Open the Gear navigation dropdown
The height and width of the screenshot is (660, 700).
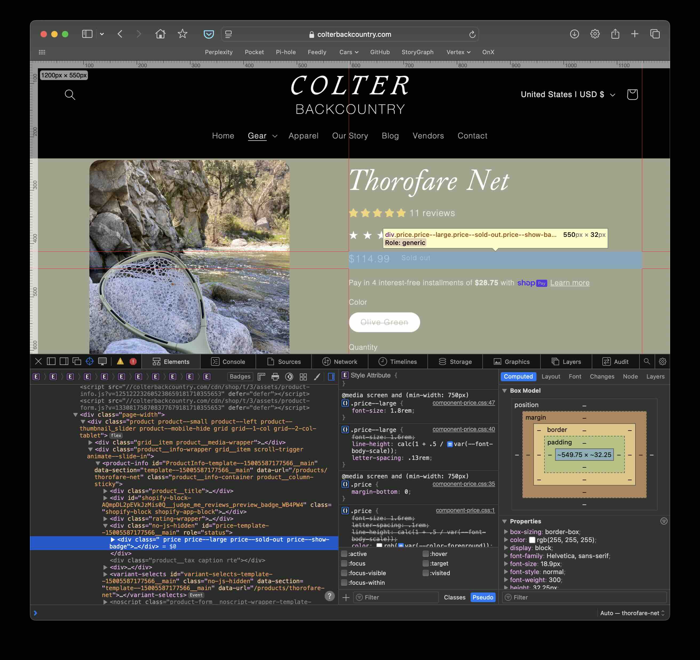point(262,136)
